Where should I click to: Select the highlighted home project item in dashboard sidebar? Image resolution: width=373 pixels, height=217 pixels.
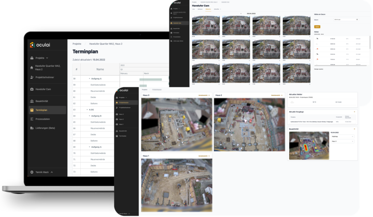[126, 103]
